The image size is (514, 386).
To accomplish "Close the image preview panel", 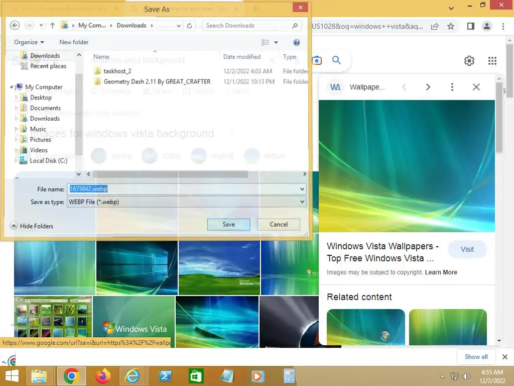I will 476,87.
